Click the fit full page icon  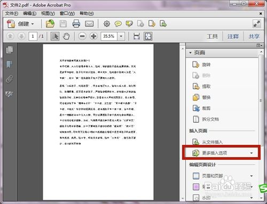coord(148,36)
